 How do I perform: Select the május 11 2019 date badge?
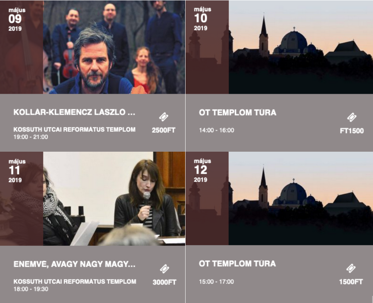point(17,171)
